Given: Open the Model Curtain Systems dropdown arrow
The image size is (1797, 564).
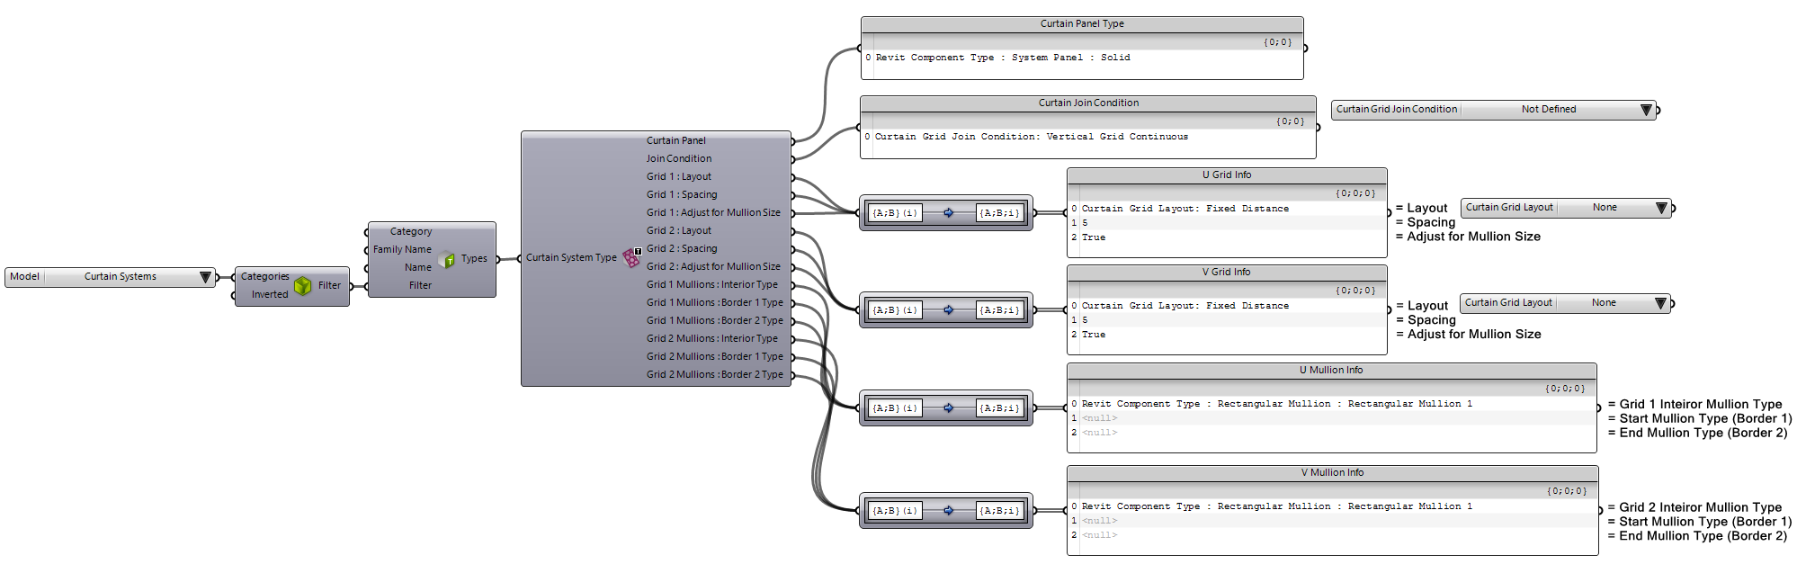Looking at the screenshot, I should [x=205, y=277].
